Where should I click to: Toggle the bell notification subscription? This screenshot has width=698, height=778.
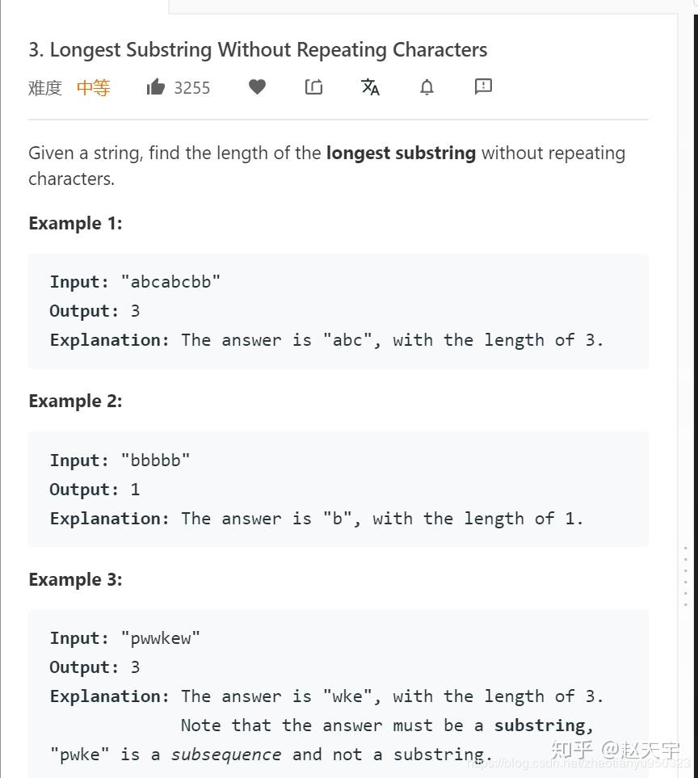pos(427,86)
